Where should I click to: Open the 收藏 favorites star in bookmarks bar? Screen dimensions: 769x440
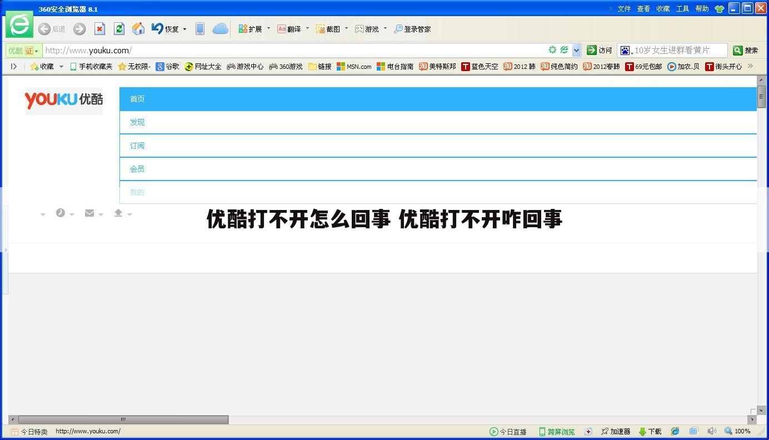pyautogui.click(x=42, y=67)
